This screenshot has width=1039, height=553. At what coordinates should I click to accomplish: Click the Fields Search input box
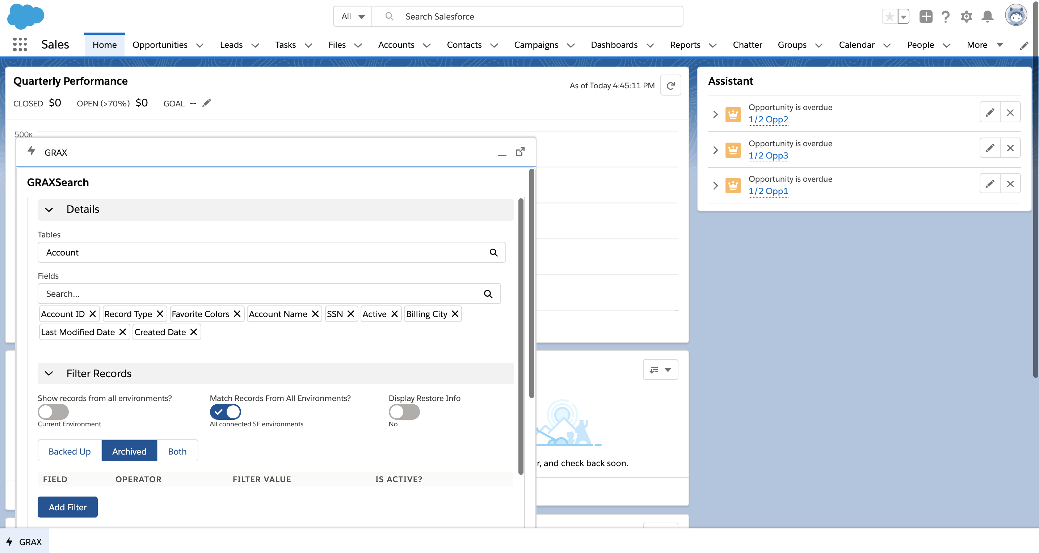point(269,294)
